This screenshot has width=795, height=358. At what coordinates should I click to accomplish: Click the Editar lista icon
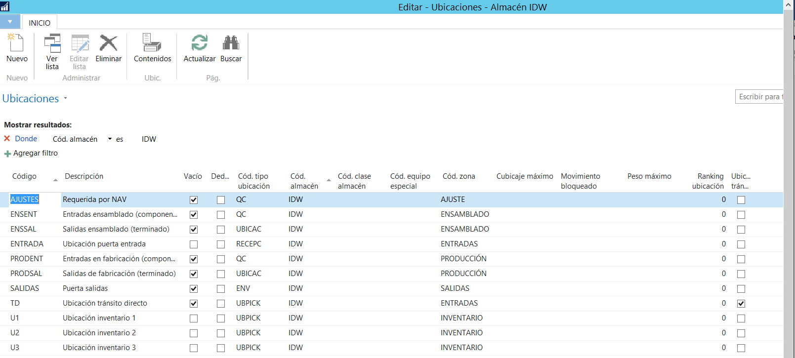point(80,43)
